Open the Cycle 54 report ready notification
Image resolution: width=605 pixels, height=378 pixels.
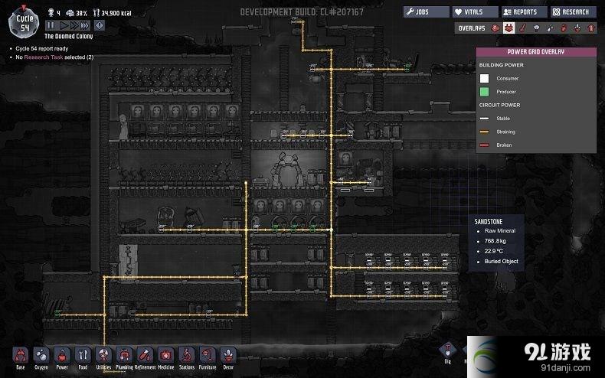(x=41, y=49)
